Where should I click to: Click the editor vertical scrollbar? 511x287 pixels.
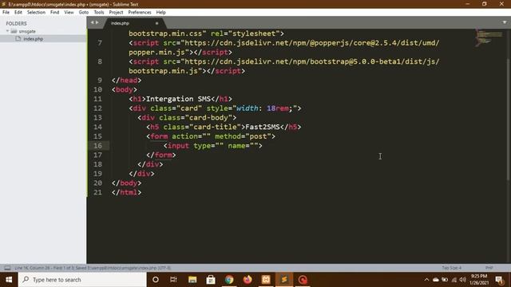coord(509,119)
